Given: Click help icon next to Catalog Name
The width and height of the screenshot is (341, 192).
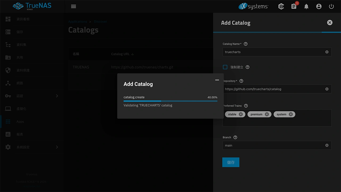Looking at the screenshot, I should click(246, 44).
